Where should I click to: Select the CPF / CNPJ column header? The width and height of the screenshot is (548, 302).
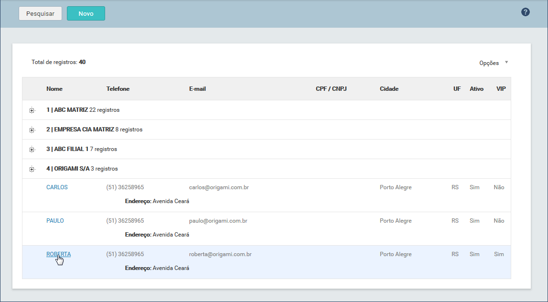[331, 89]
